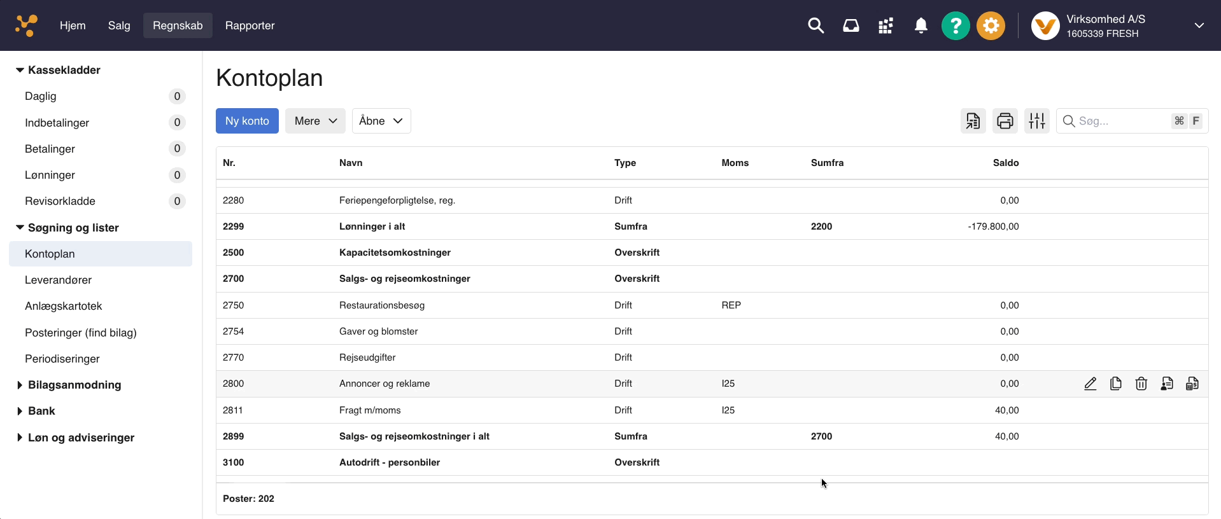Image resolution: width=1221 pixels, height=519 pixels.
Task: Open the inbox tray icon
Action: (850, 25)
